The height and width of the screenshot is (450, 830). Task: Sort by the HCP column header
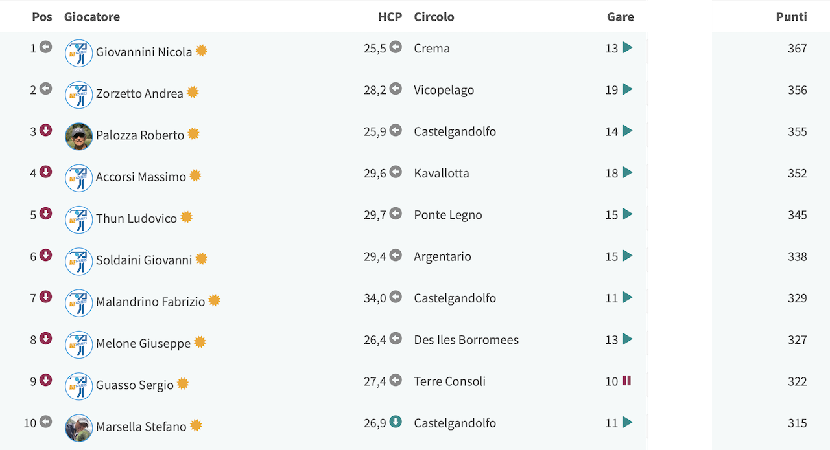pos(390,17)
